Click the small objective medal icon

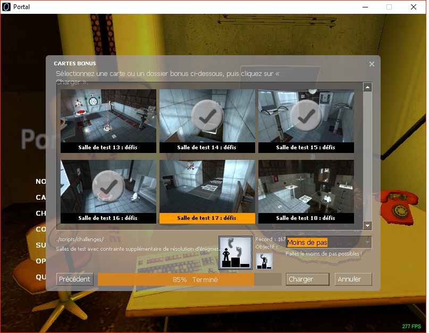click(264, 260)
